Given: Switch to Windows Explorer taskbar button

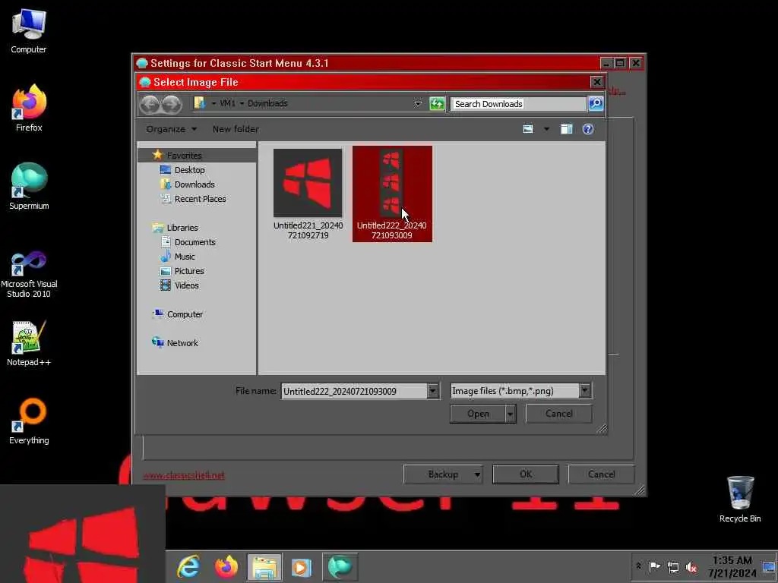Looking at the screenshot, I should 264,566.
